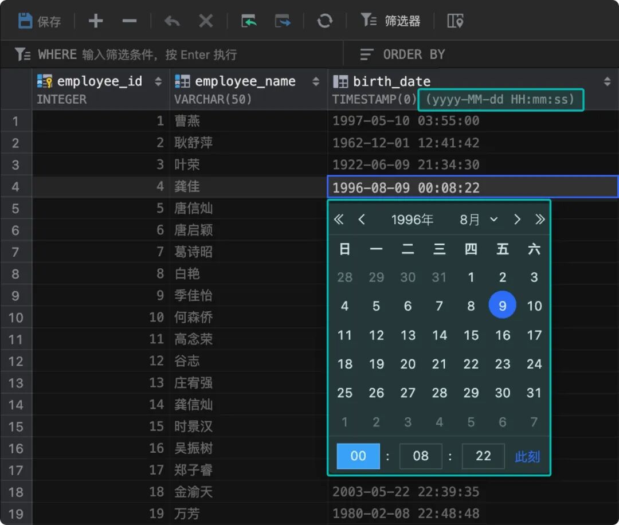Open the column locate icon

(x=455, y=21)
